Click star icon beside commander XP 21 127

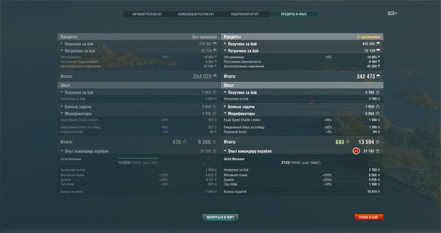point(214,151)
